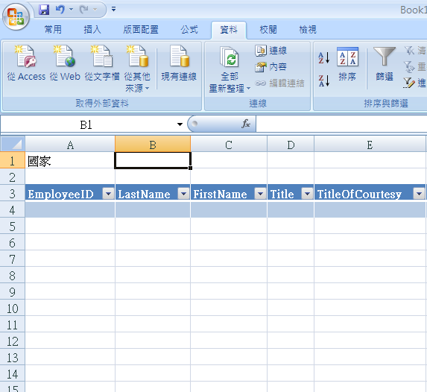Open the EmployeeID column filter dropdown
Screen dimensions: 427x392
click(108, 194)
